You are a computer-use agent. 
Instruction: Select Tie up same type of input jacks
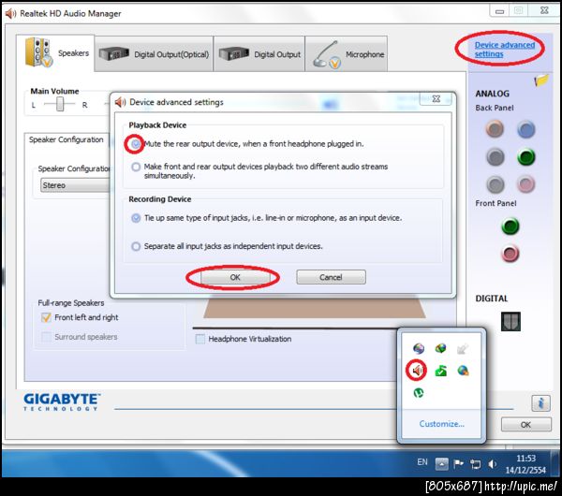click(x=136, y=218)
